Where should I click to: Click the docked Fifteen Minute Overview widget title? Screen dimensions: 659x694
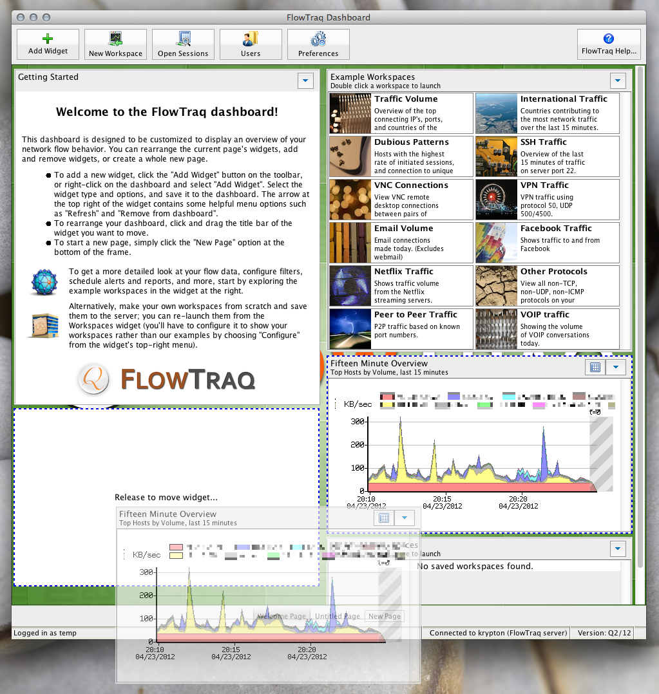(379, 363)
